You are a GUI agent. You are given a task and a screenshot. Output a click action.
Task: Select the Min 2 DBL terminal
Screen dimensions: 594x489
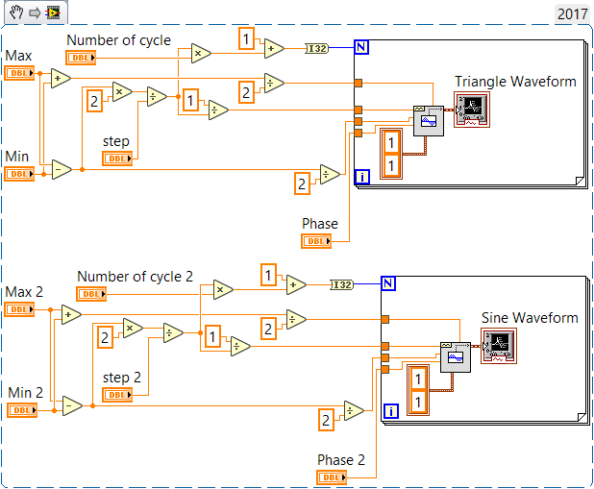point(22,410)
